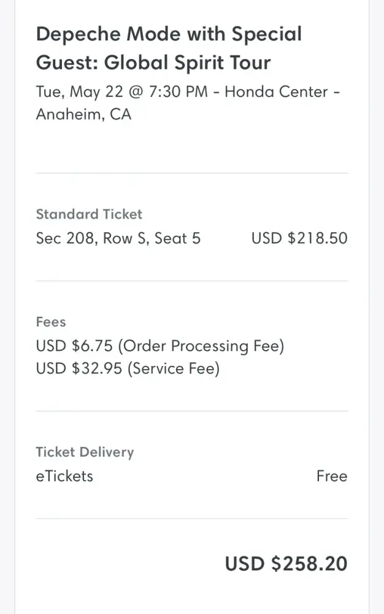The image size is (384, 614).
Task: Click the Free delivery price
Action: coord(332,476)
